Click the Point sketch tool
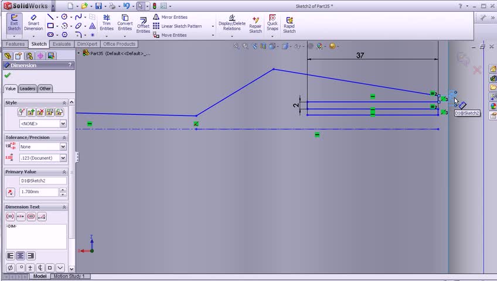Image resolution: width=497 pixels, height=281 pixels. point(92,35)
